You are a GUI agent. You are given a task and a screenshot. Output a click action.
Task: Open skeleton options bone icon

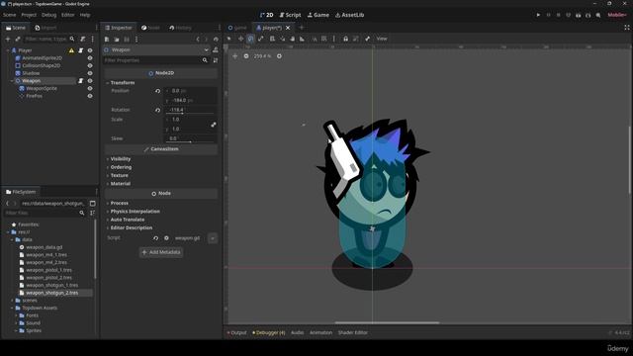pyautogui.click(x=367, y=39)
